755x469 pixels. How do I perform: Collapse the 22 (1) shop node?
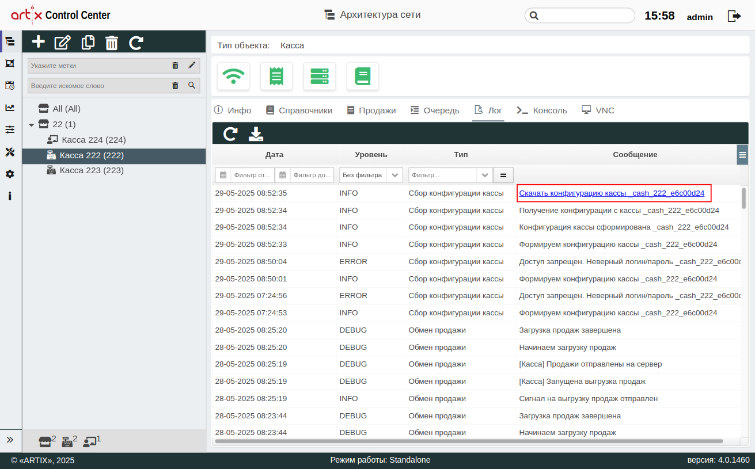(32, 125)
